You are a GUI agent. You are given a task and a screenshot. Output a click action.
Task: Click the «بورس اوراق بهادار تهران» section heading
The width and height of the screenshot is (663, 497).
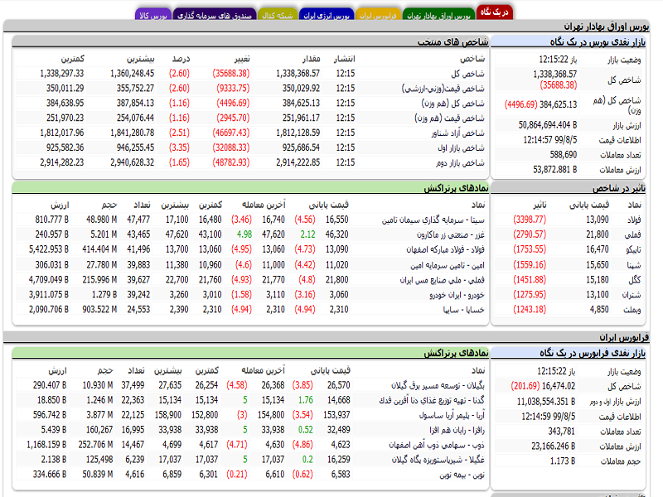pos(607,27)
